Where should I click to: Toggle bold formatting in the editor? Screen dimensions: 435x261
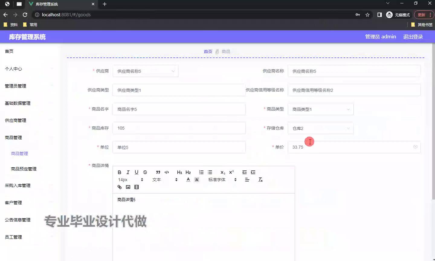point(119,172)
